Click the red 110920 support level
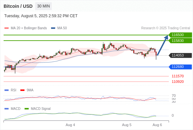This screenshot has height=130, width=193. click(178, 82)
